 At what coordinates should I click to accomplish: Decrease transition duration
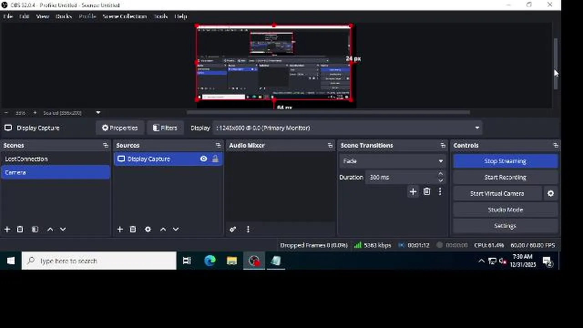[440, 180]
